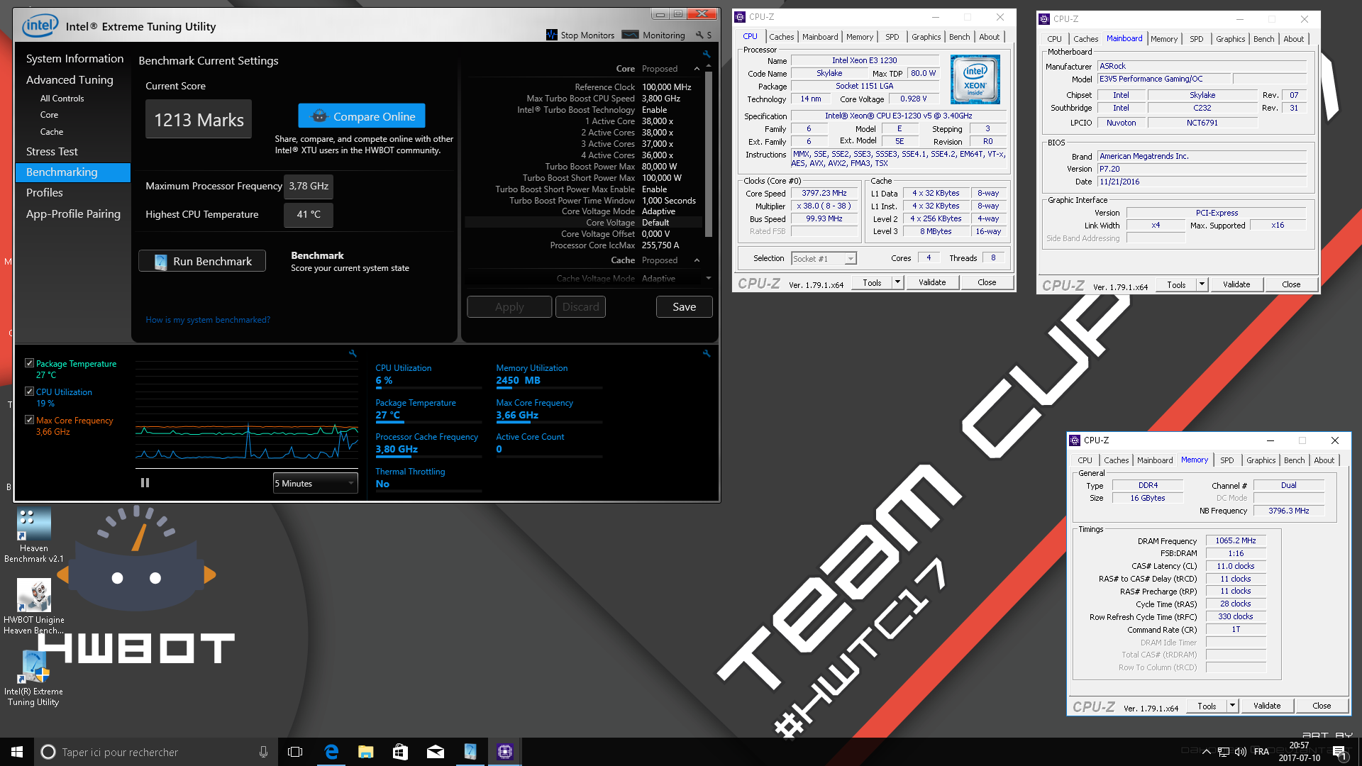Open Tools dropdown arrow in Mainboard CPU-Z window
Image resolution: width=1362 pixels, height=766 pixels.
[1202, 284]
